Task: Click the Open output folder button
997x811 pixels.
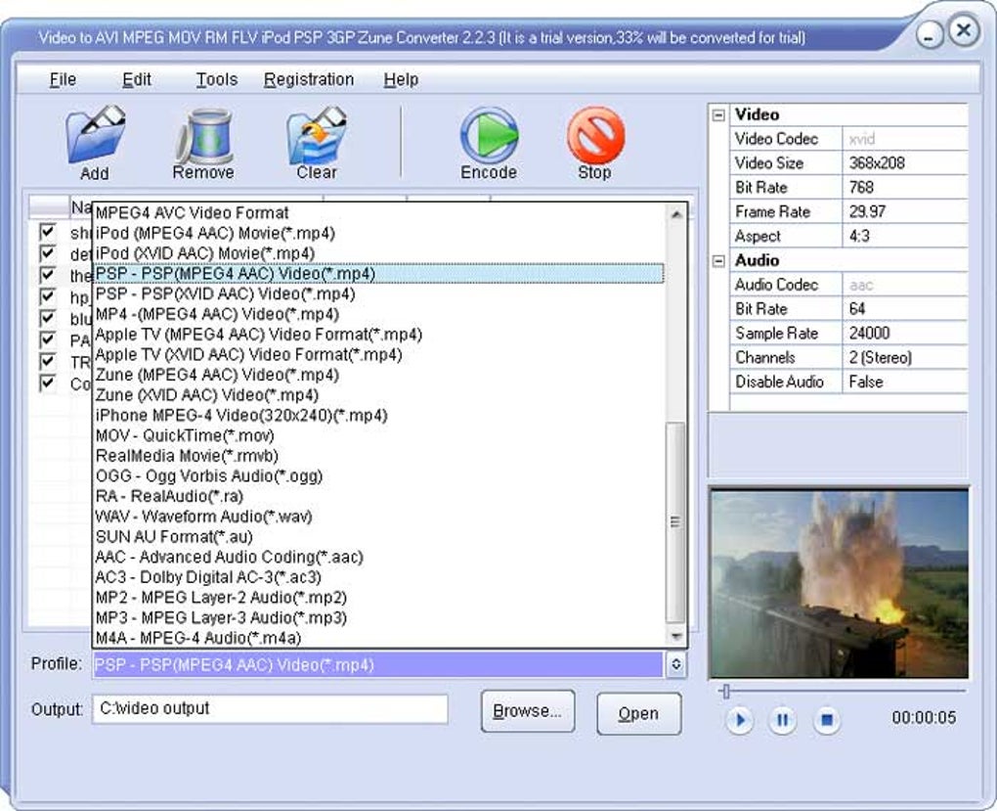Action: click(639, 713)
